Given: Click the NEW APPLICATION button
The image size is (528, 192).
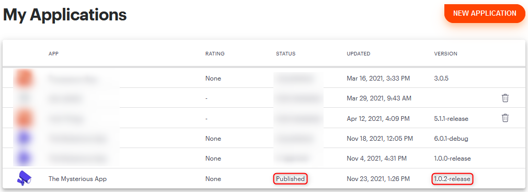Looking at the screenshot, I should (x=485, y=14).
